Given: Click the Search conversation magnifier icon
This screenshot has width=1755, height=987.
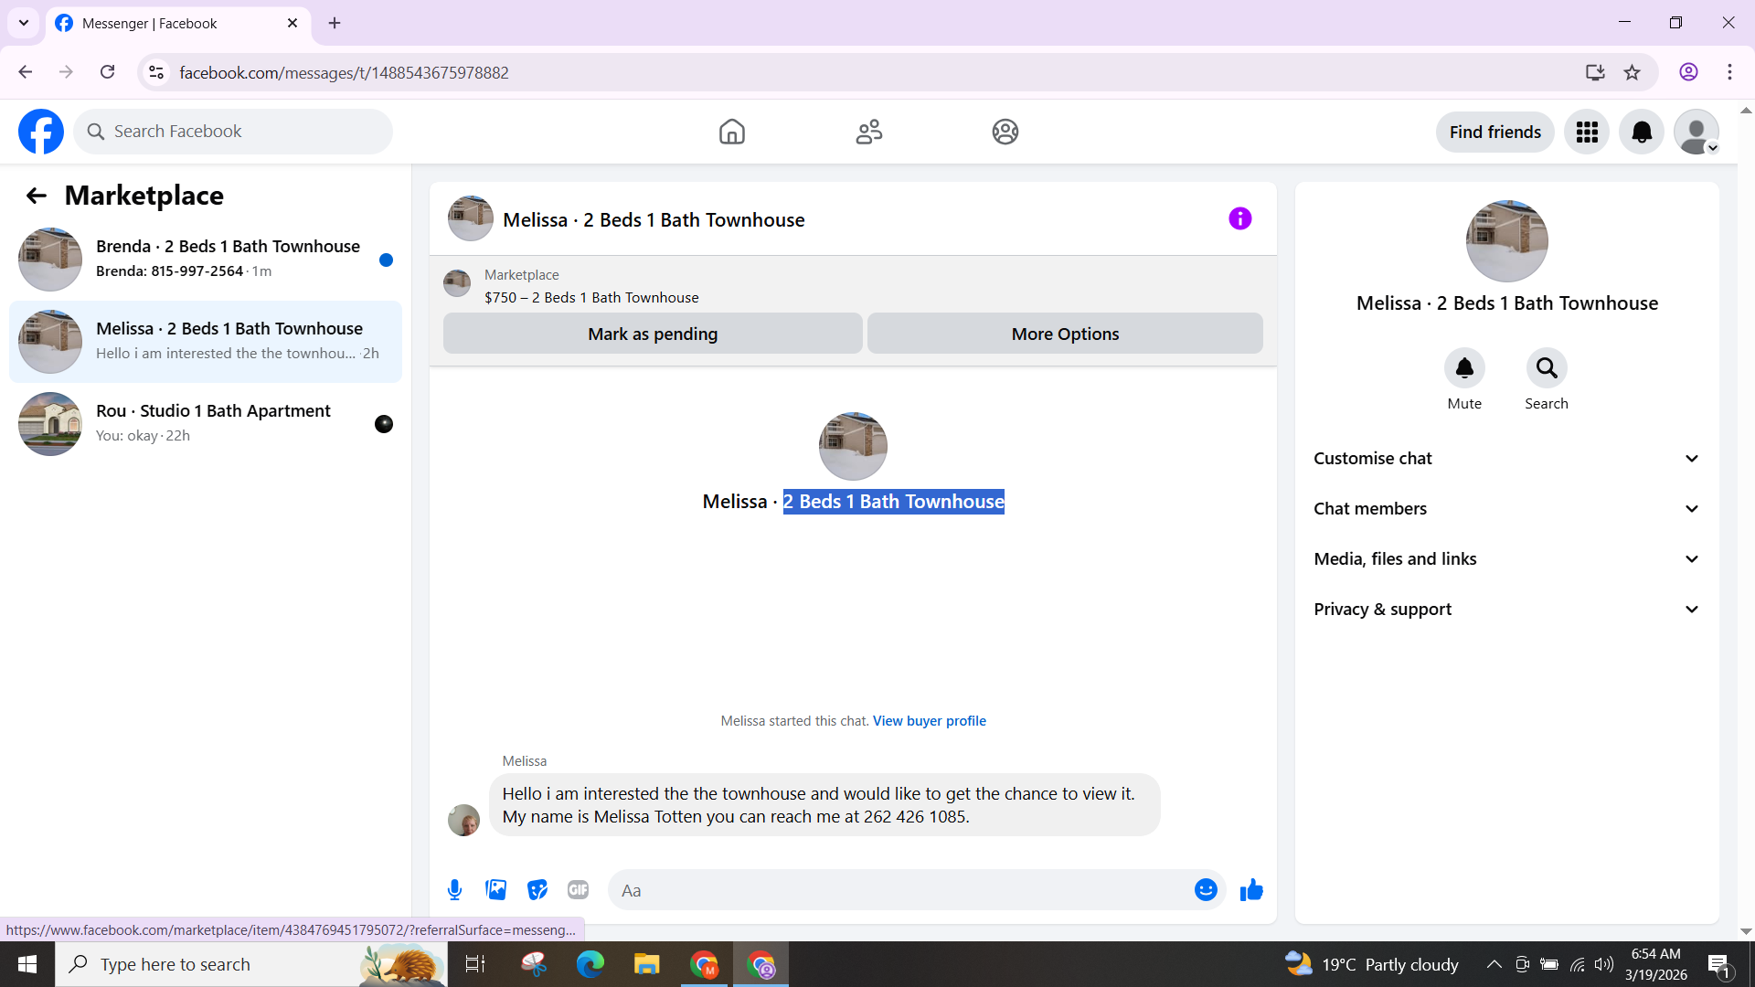Looking at the screenshot, I should (x=1546, y=368).
